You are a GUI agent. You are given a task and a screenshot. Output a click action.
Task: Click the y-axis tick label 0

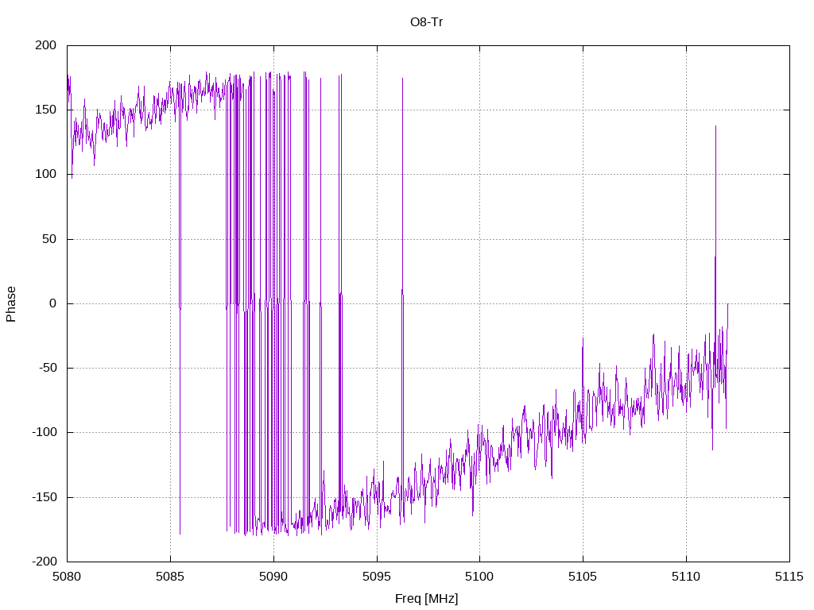53,303
